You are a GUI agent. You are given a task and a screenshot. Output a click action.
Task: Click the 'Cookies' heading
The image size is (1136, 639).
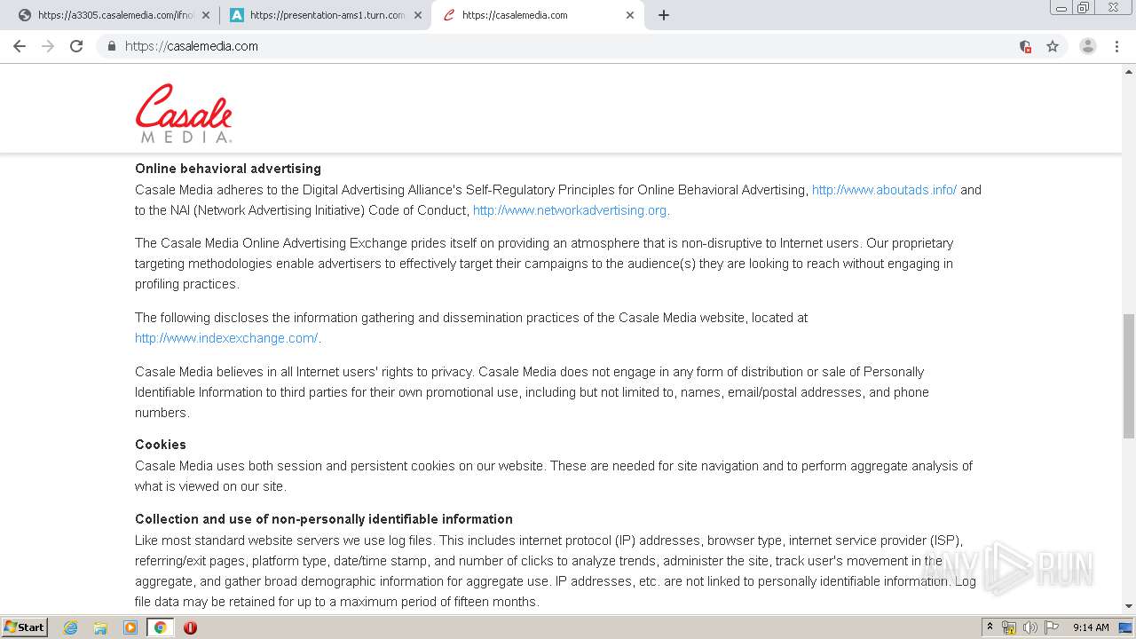pos(161,445)
